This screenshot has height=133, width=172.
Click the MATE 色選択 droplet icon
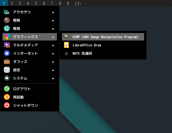(x=66, y=53)
